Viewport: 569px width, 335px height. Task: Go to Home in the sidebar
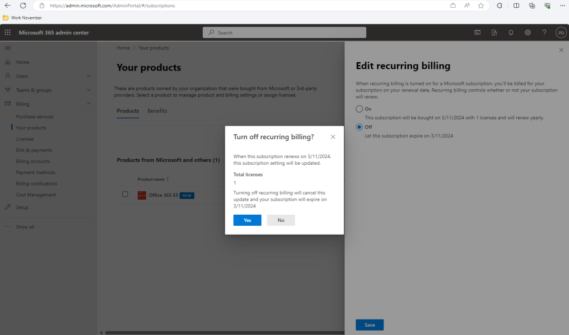coord(22,62)
